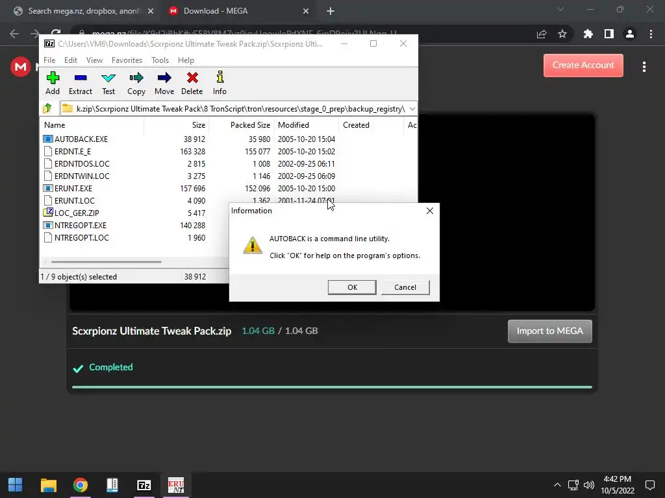Click the share page icon in address bar
The width and height of the screenshot is (665, 498).
(542, 34)
